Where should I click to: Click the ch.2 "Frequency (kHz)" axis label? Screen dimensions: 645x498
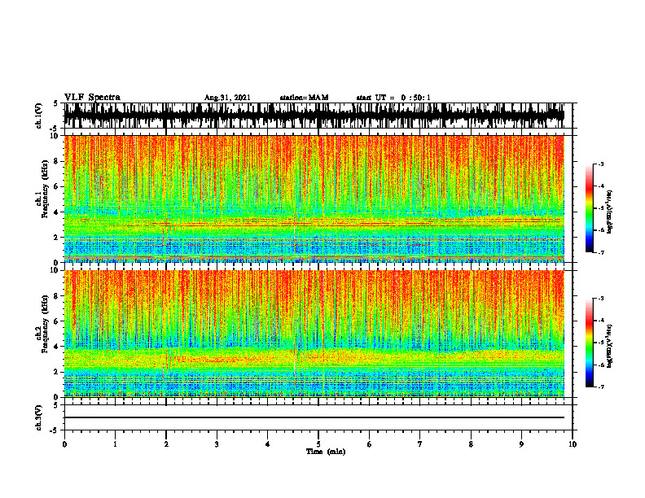point(46,324)
